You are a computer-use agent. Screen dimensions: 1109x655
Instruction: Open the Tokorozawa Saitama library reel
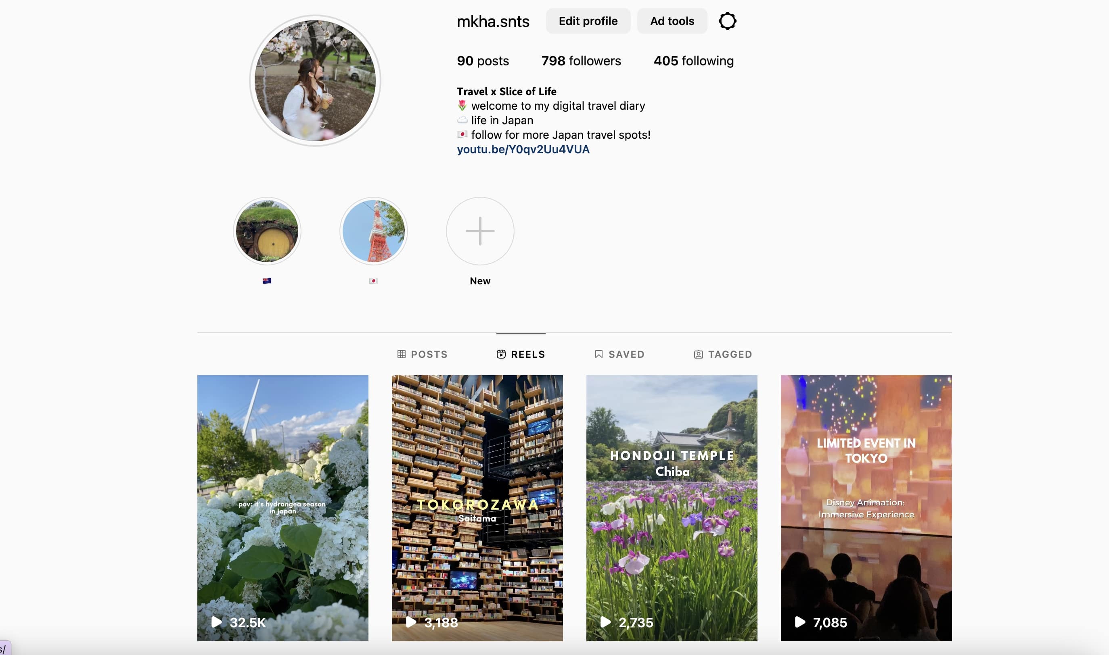pos(477,507)
